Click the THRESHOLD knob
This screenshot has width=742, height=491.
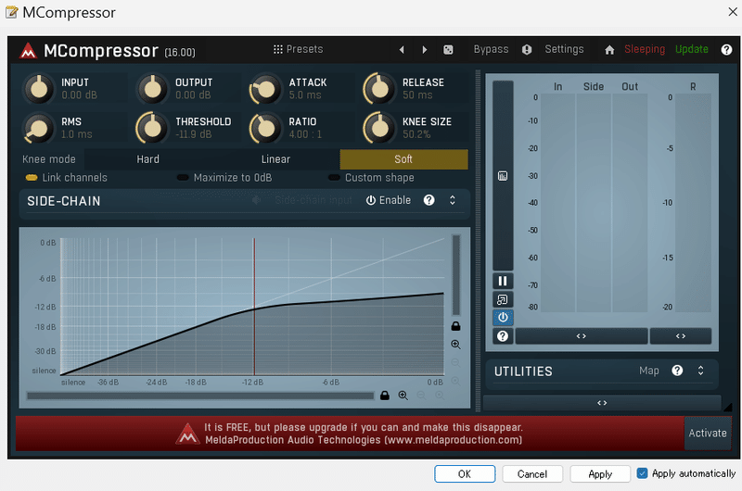152,128
